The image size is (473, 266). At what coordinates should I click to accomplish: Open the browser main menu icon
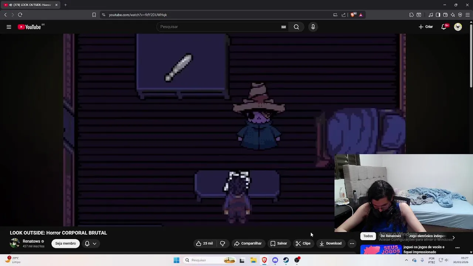(x=467, y=15)
